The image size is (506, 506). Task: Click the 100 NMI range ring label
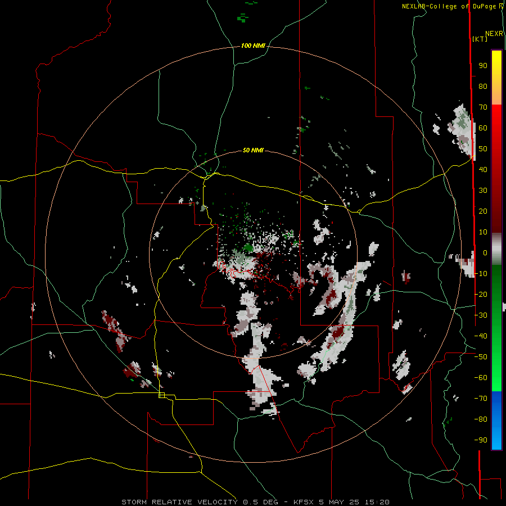click(253, 46)
